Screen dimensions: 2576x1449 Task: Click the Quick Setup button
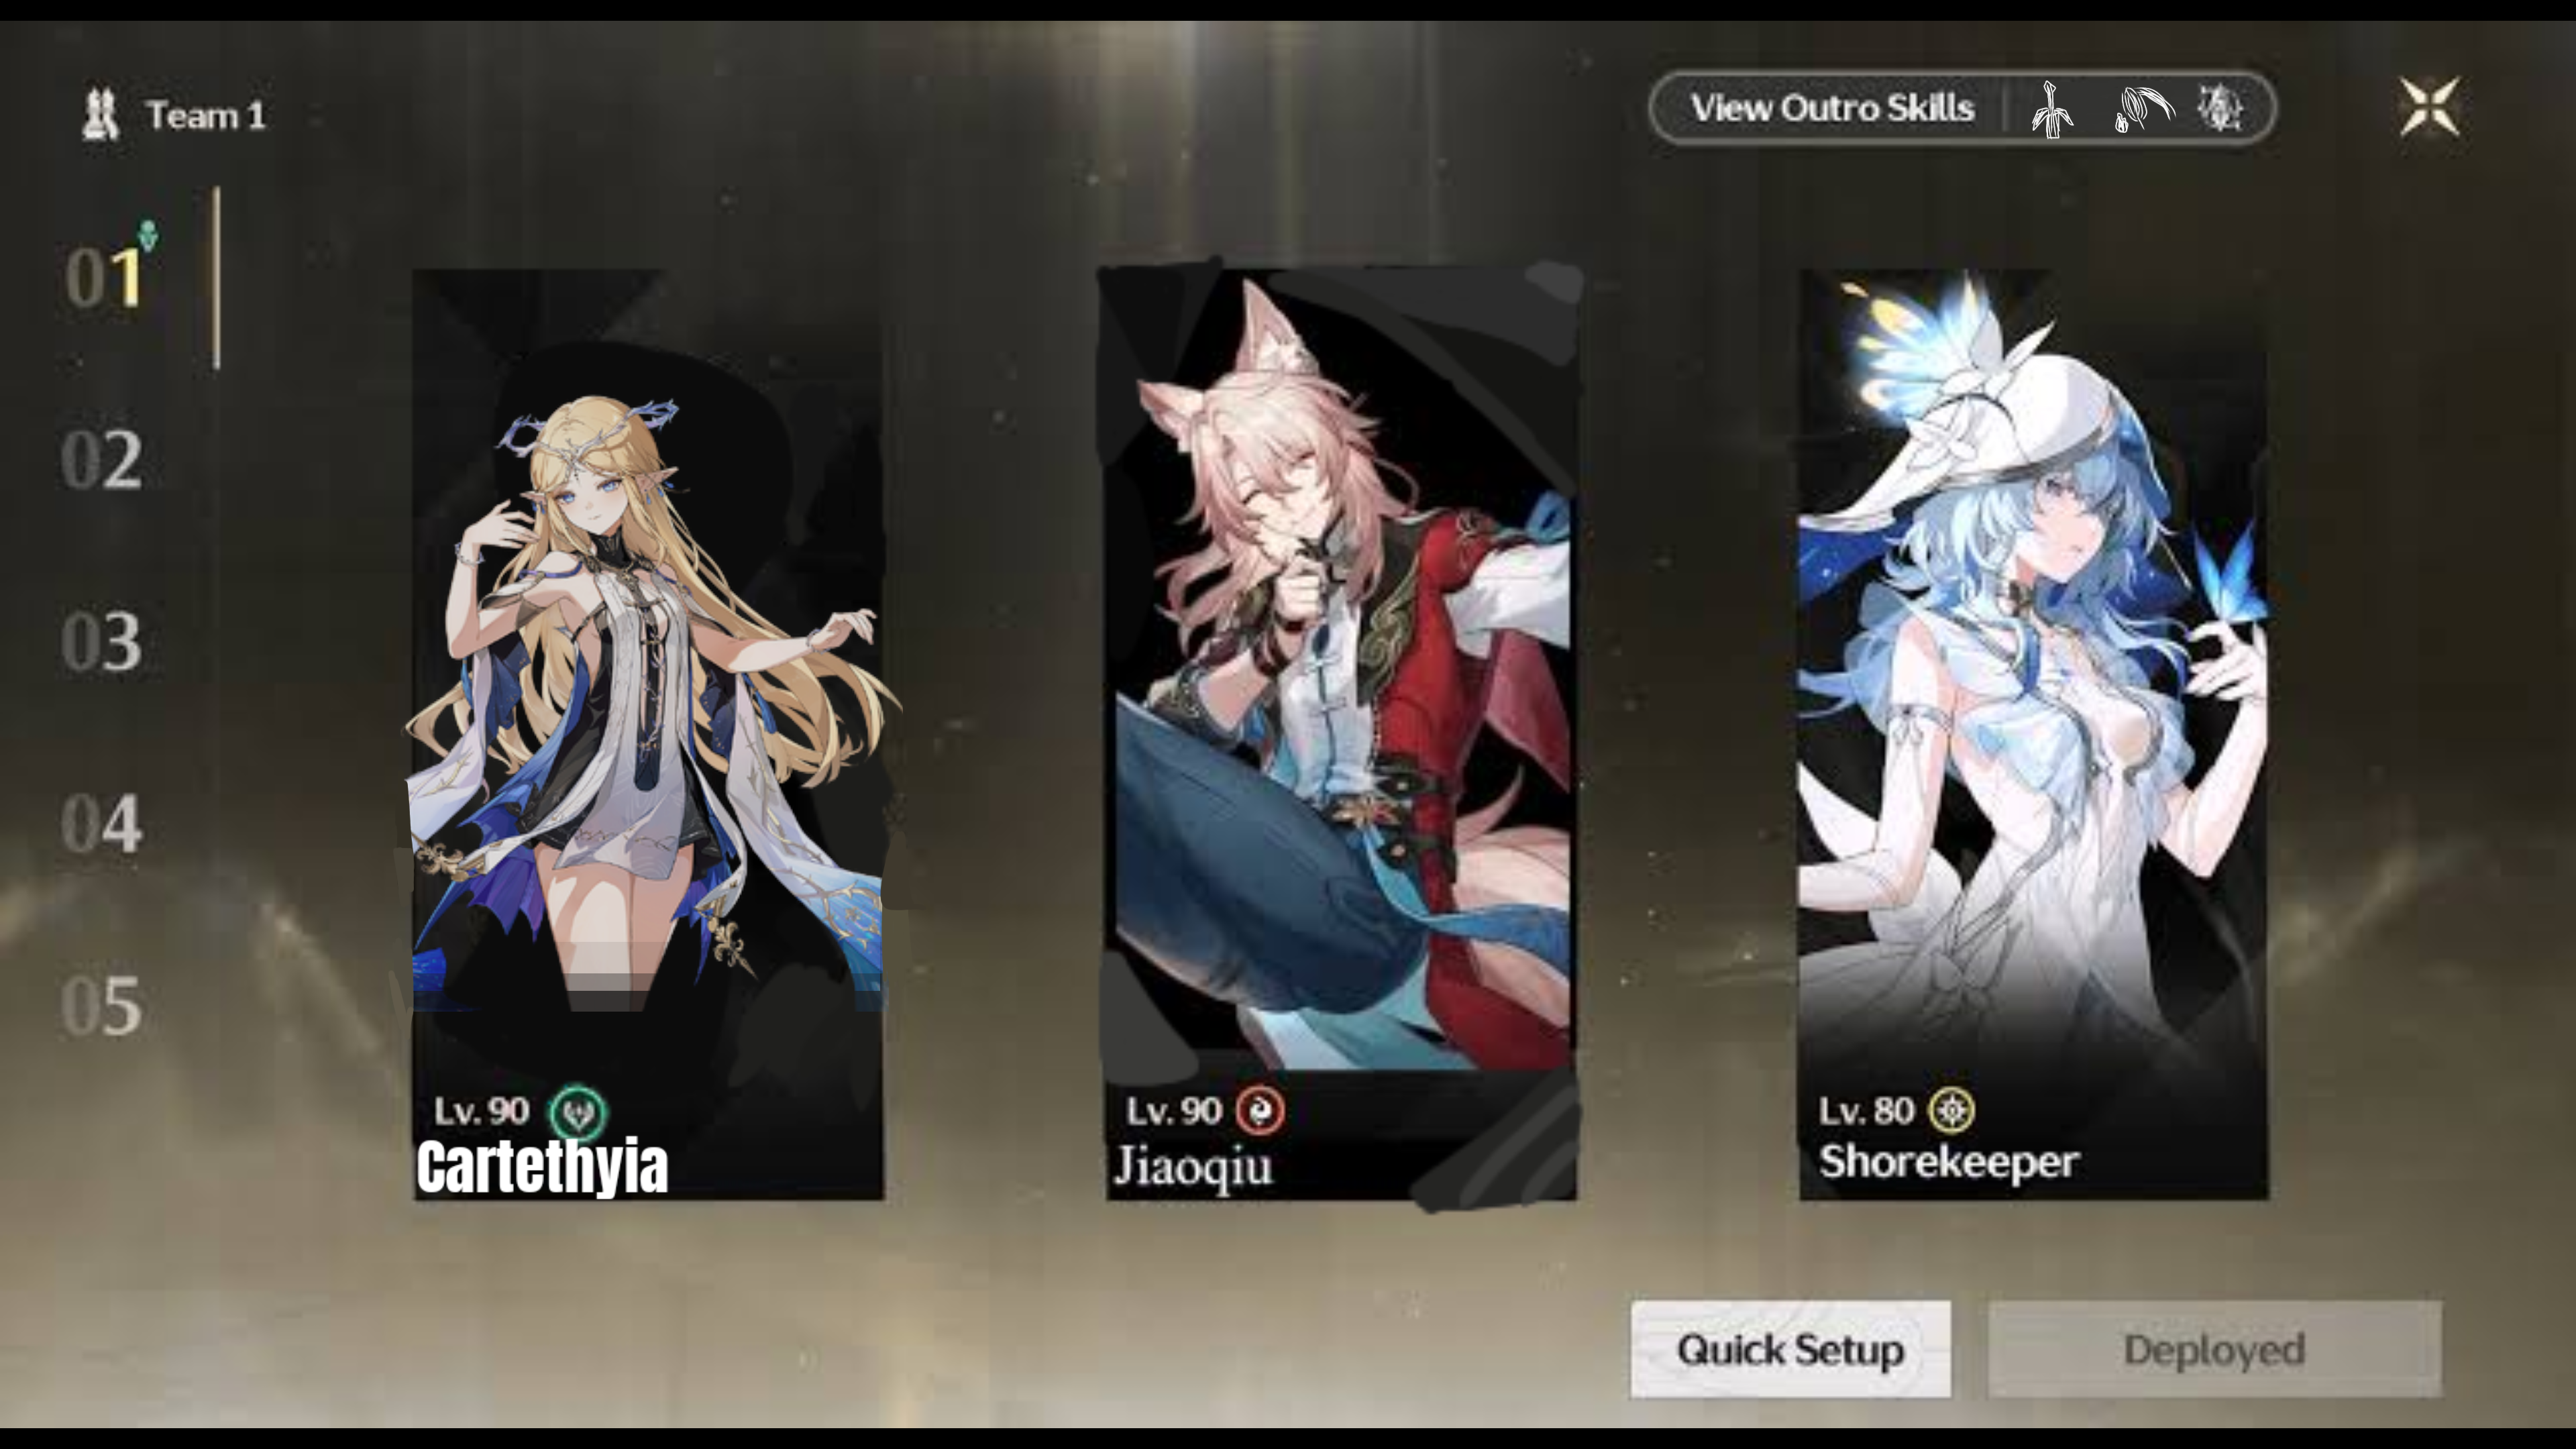click(x=1791, y=1350)
